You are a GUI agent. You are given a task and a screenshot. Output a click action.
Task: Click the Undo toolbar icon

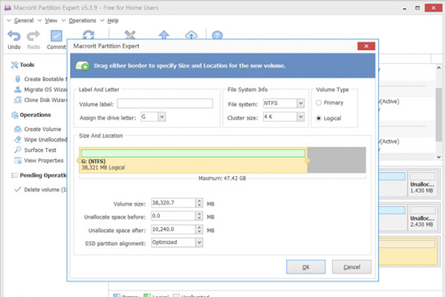click(14, 36)
